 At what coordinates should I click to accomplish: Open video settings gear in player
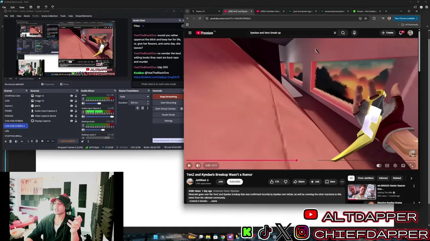395,165
